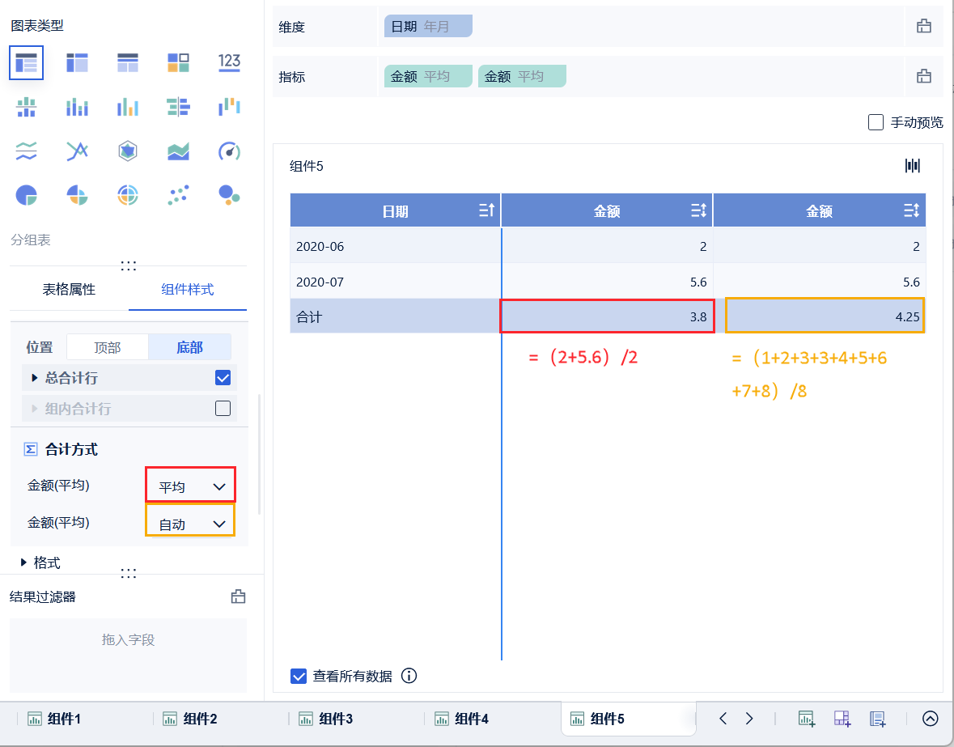Open the 日期 年月 dimension field pill
954x747 pixels.
(x=428, y=26)
